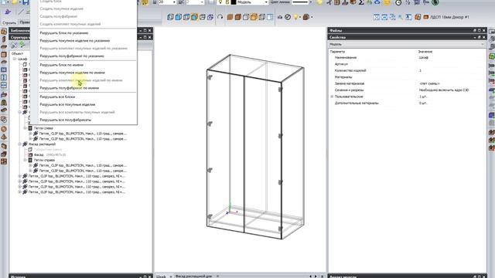The width and height of the screenshot is (495, 278).
Task: Choose 'Разрушить полуфабрикат по имени'
Action: click(x=69, y=88)
